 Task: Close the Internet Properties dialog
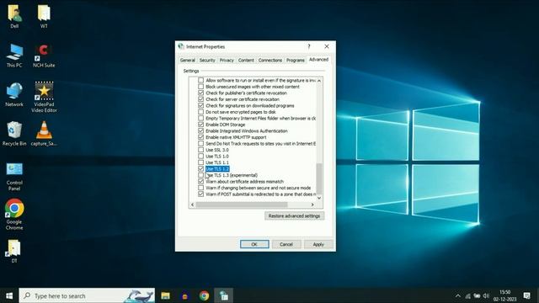(x=327, y=46)
